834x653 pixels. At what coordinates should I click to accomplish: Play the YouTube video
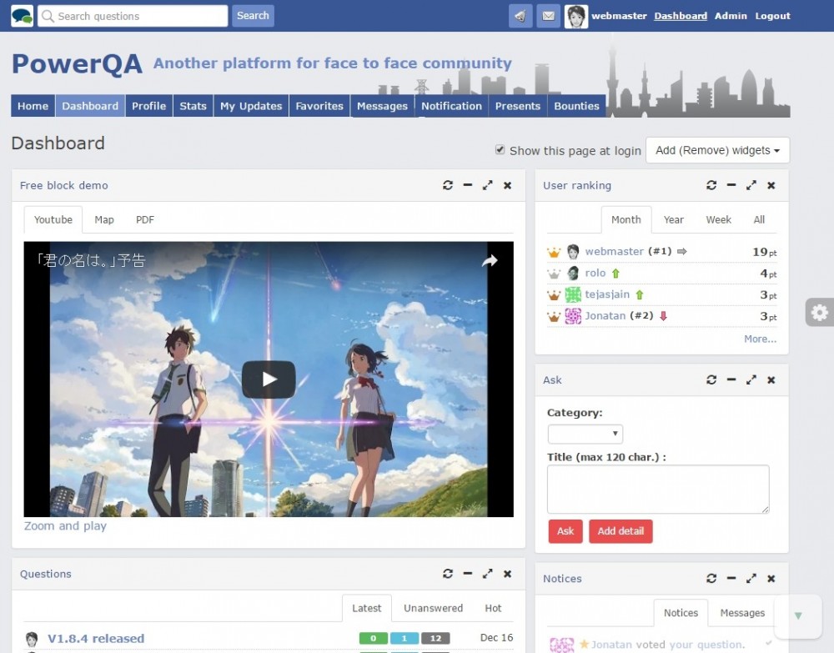click(x=269, y=379)
